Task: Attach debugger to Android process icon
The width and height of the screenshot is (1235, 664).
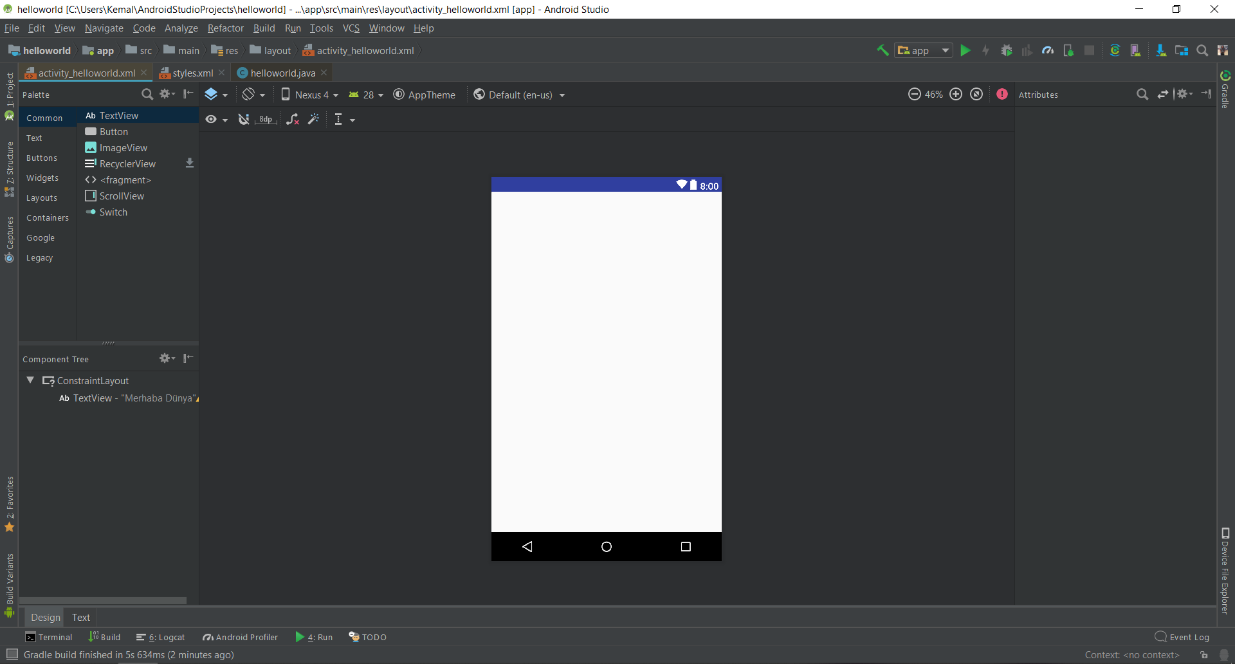Action: click(1068, 50)
